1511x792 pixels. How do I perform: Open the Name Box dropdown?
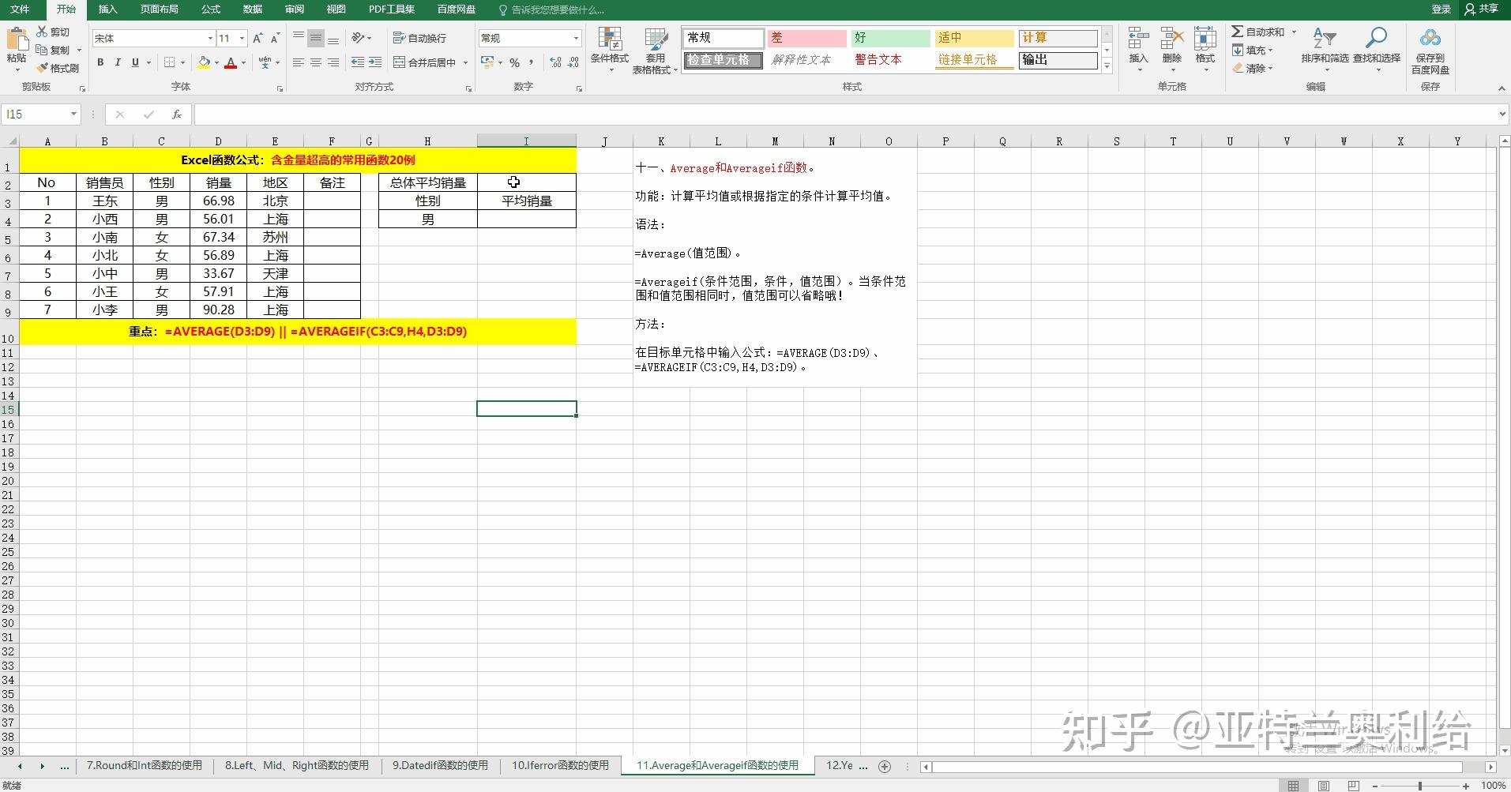[x=73, y=114]
